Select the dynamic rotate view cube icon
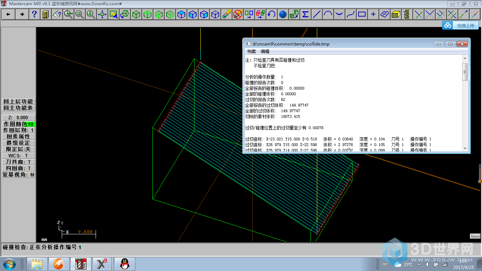This screenshot has height=271, width=482. (x=125, y=14)
